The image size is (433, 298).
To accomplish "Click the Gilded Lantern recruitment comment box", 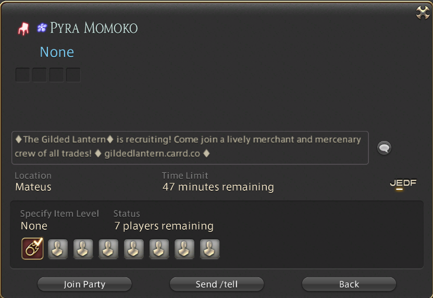I will pos(190,148).
